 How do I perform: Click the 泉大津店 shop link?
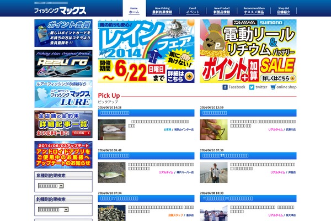[x=291, y=215]
